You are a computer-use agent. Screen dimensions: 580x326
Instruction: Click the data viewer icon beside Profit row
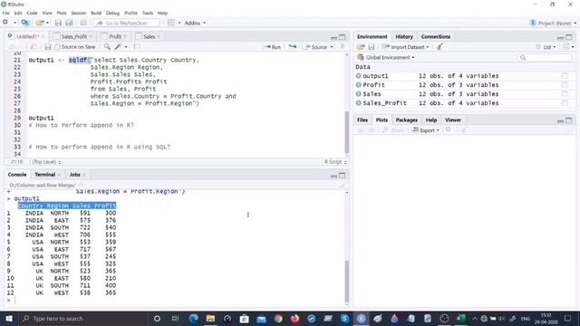coord(565,85)
